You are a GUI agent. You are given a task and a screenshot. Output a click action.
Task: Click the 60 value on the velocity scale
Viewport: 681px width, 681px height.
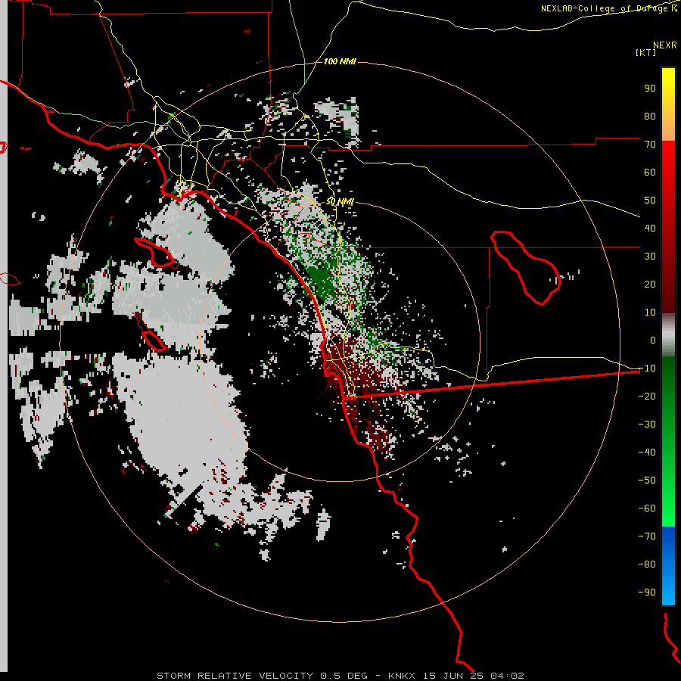click(x=650, y=172)
